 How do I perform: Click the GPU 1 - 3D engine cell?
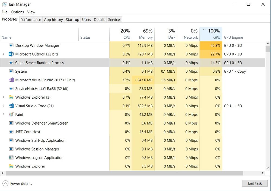pyautogui.click(x=233, y=106)
